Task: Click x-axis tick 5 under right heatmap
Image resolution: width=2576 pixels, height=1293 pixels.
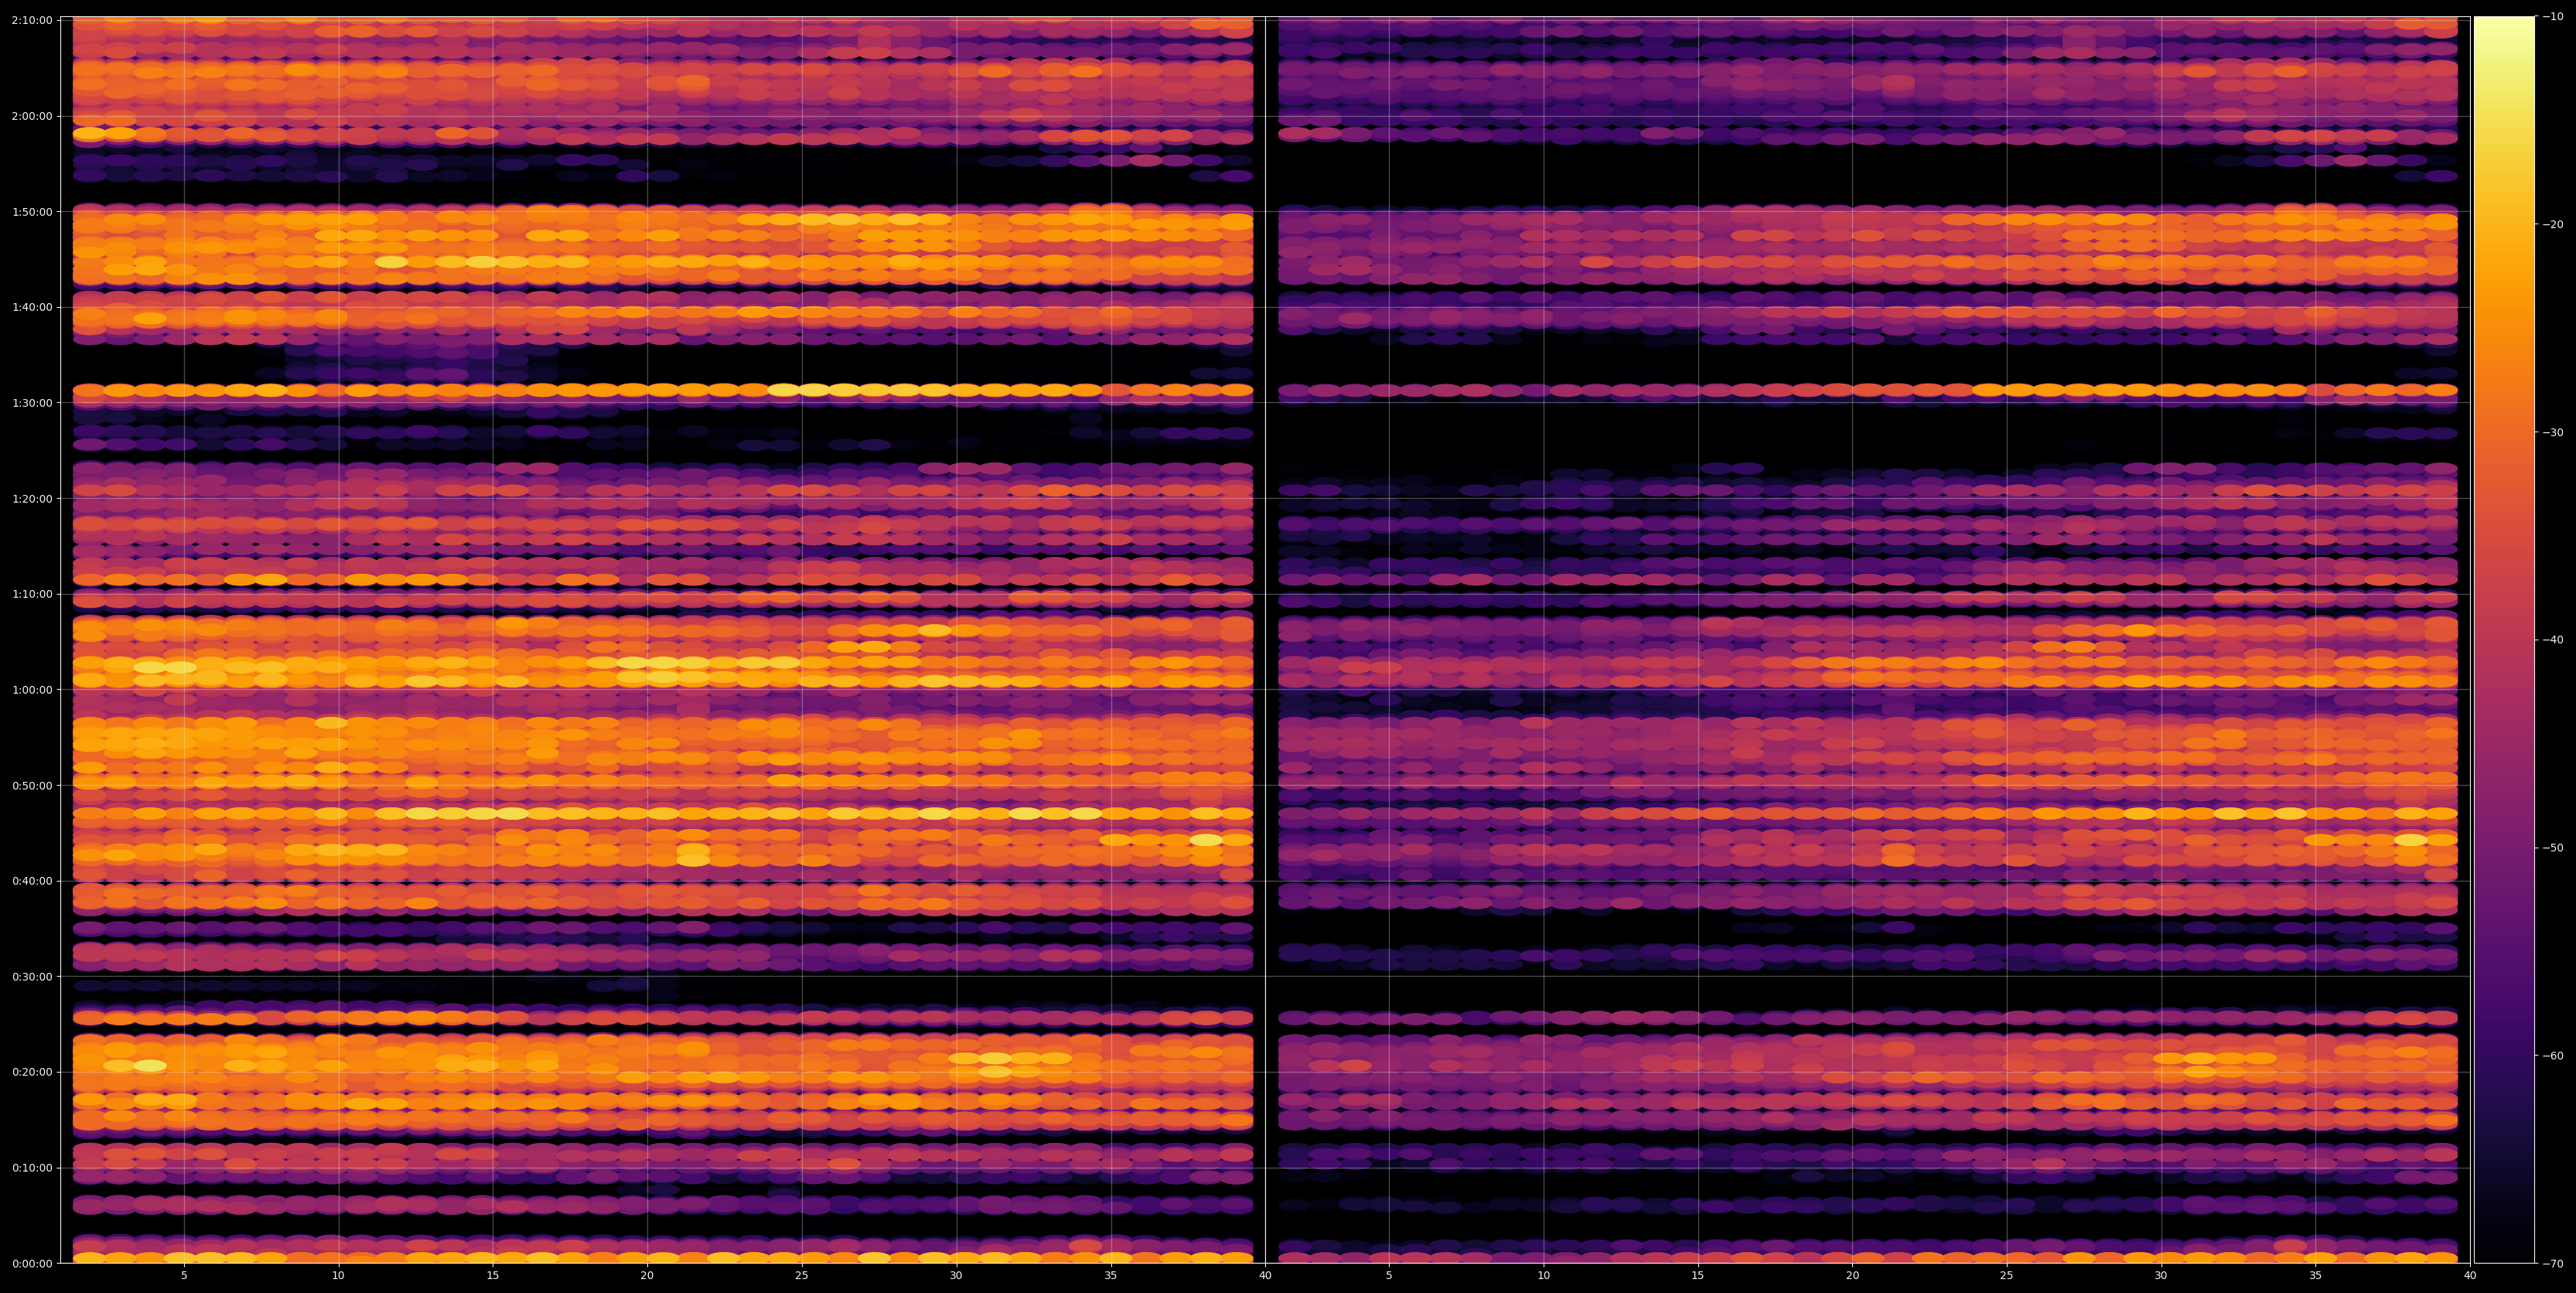Action: (x=1389, y=1276)
